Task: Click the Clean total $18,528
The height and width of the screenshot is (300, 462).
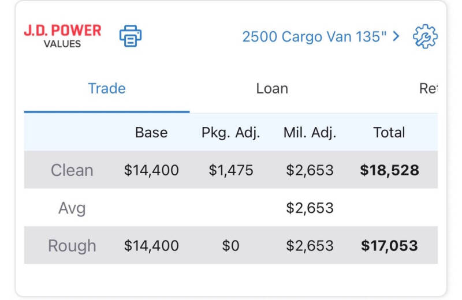Action: (x=389, y=170)
